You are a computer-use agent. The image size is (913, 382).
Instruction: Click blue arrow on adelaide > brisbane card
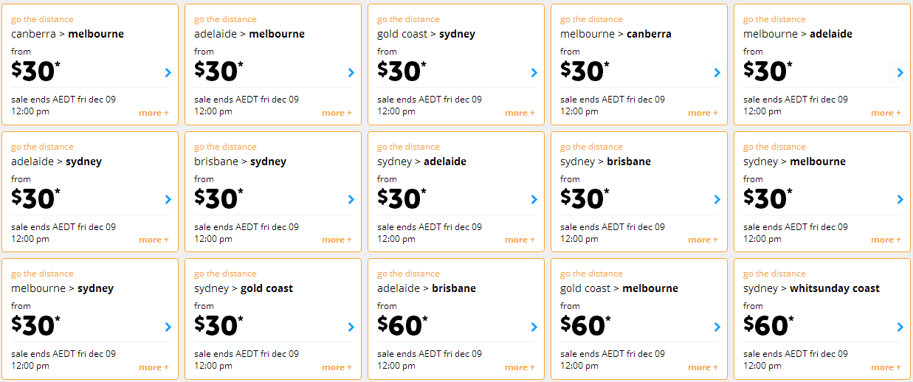pos(534,327)
